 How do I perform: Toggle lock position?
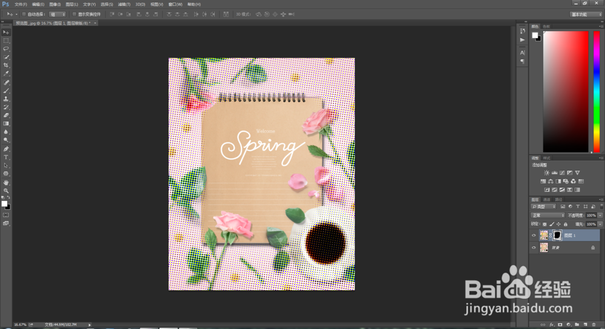(x=558, y=224)
